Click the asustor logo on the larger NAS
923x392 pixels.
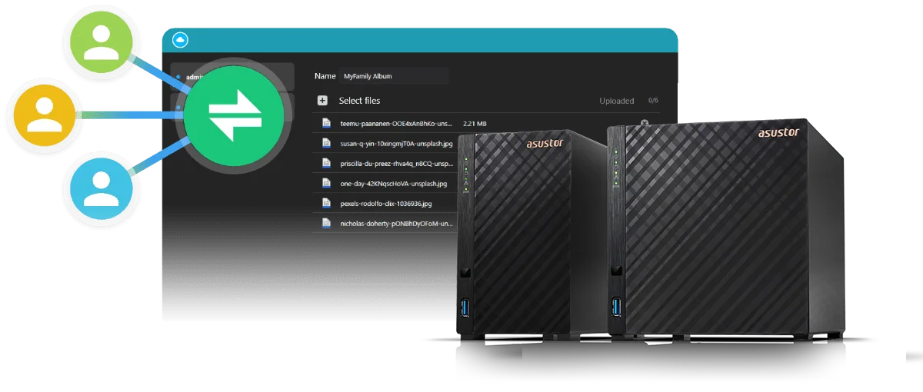coord(778,132)
